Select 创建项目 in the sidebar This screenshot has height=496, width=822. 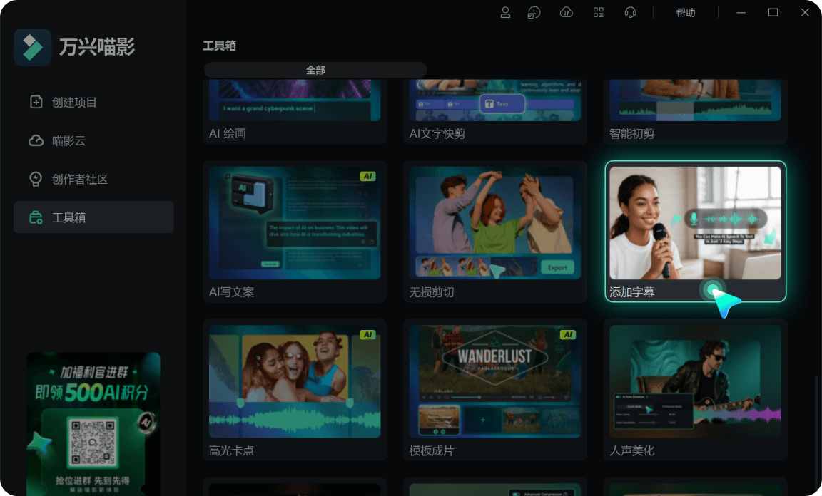click(93, 102)
